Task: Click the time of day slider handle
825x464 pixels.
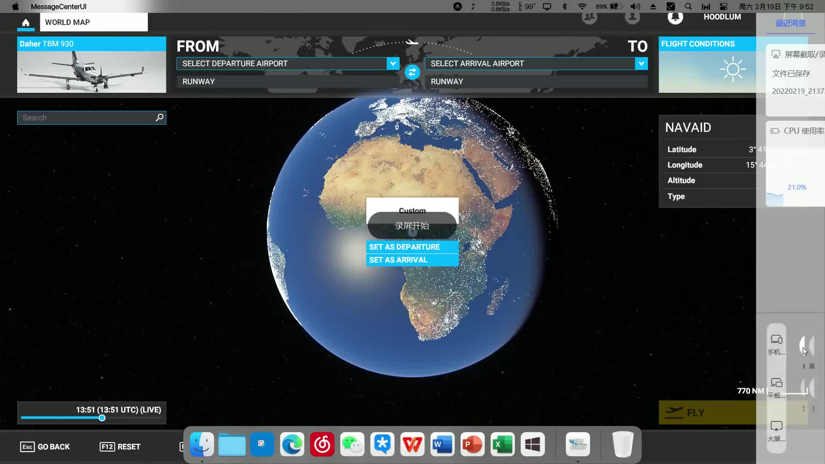Action: (102, 418)
